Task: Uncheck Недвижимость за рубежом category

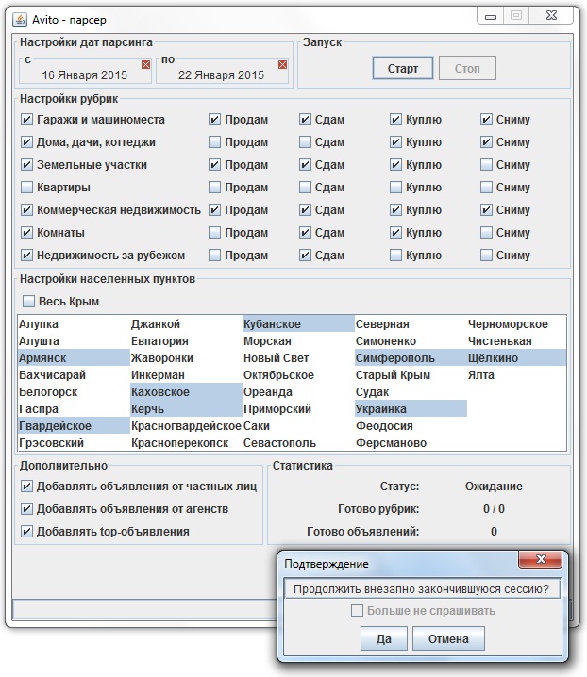Action: click(x=26, y=256)
